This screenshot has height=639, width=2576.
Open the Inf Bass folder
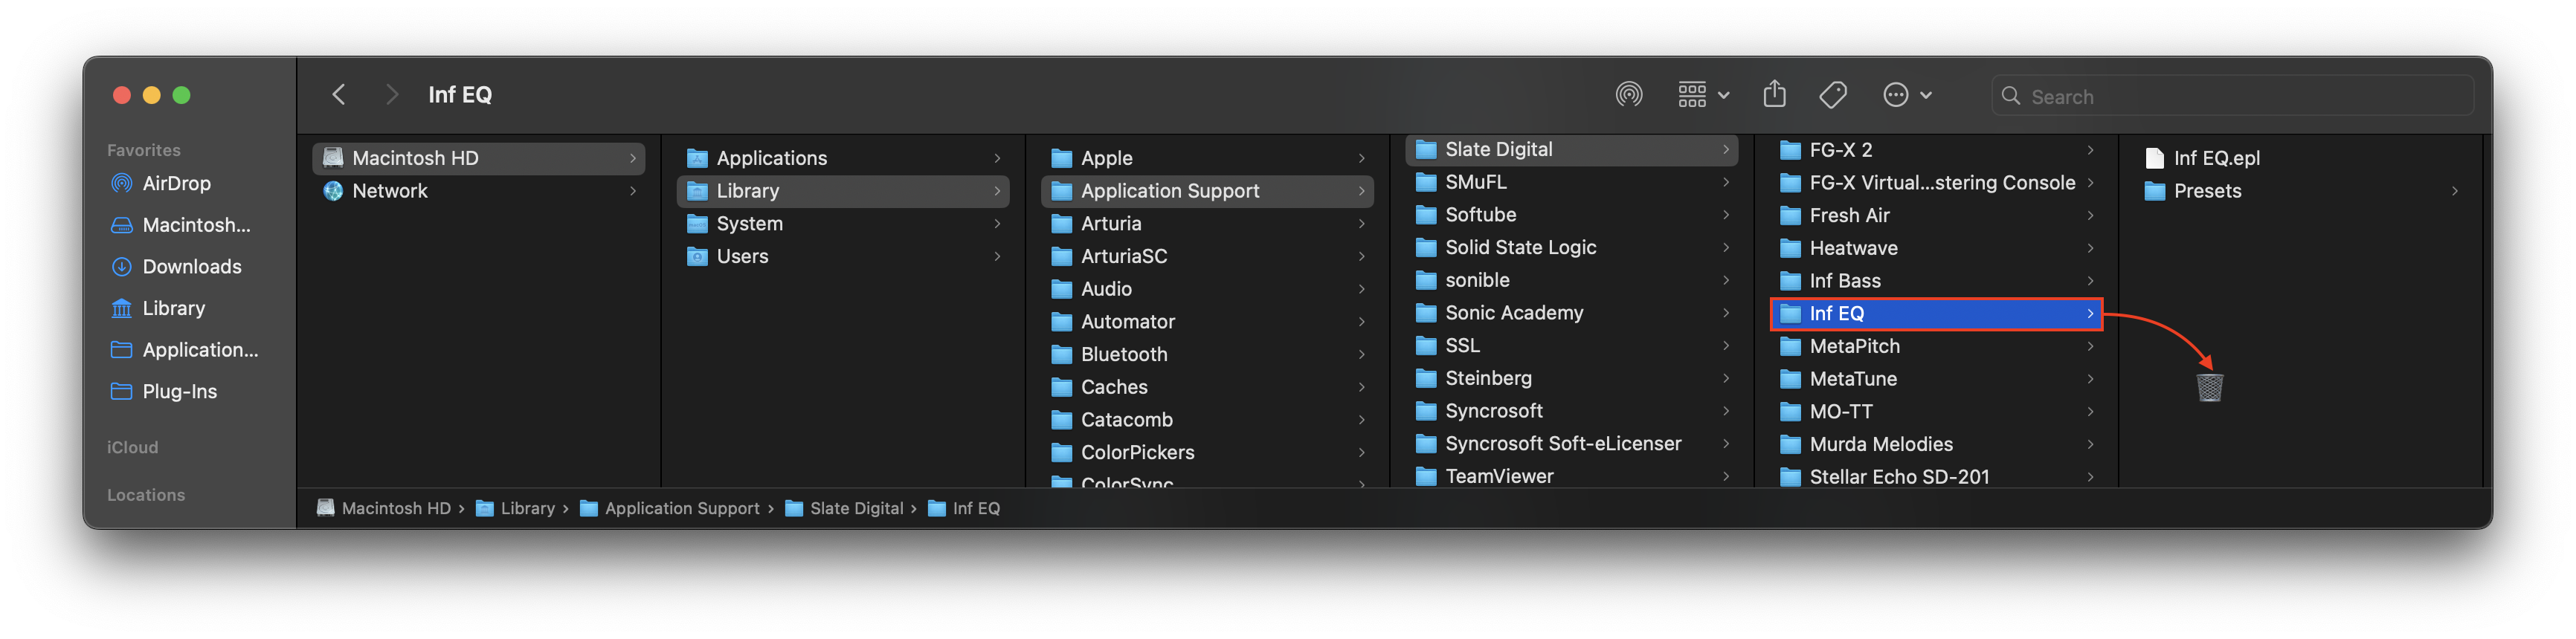(1936, 282)
